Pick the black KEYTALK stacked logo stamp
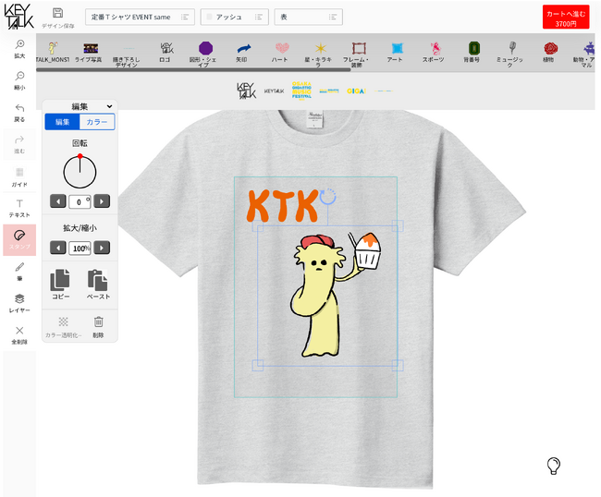Viewport: 601px width, 497px height. pos(246,91)
